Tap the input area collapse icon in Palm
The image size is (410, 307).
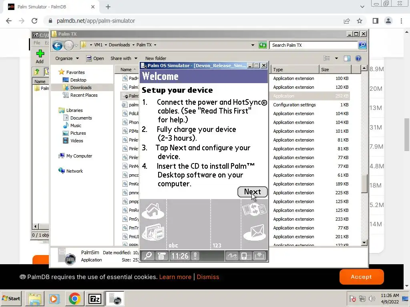click(259, 256)
